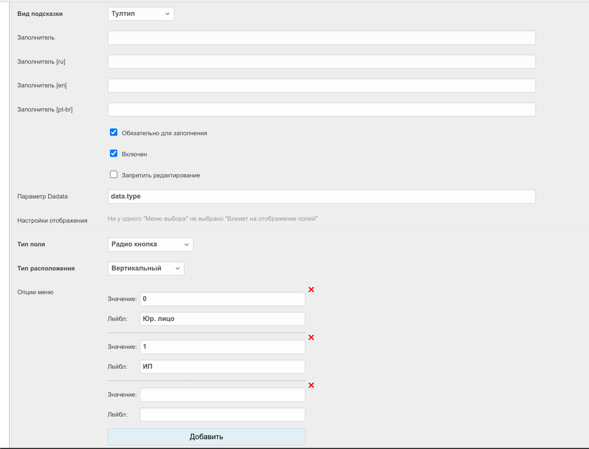Remove the ИП menu option
The width and height of the screenshot is (589, 449).
pos(311,338)
